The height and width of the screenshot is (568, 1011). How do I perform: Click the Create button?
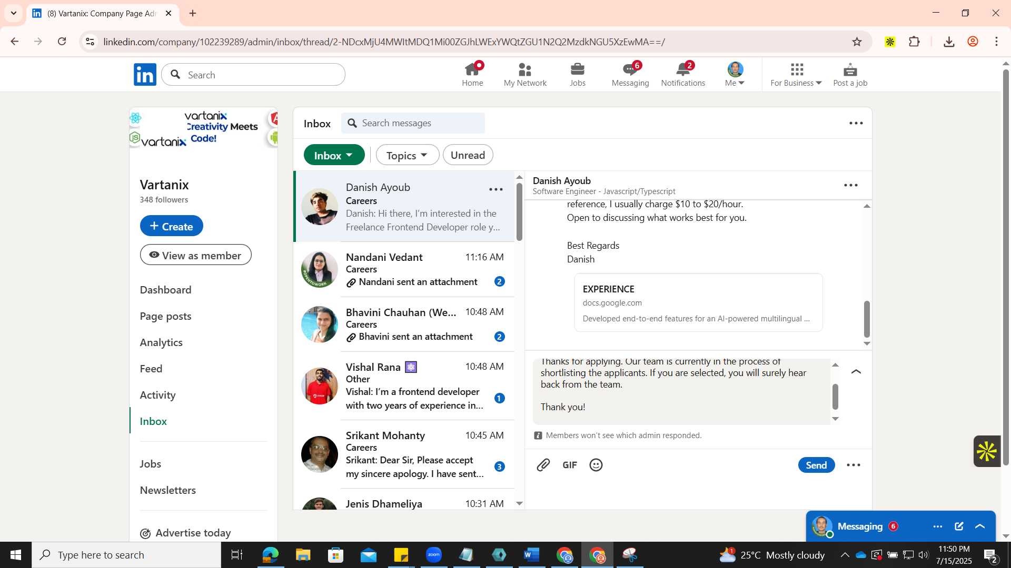coord(171,226)
